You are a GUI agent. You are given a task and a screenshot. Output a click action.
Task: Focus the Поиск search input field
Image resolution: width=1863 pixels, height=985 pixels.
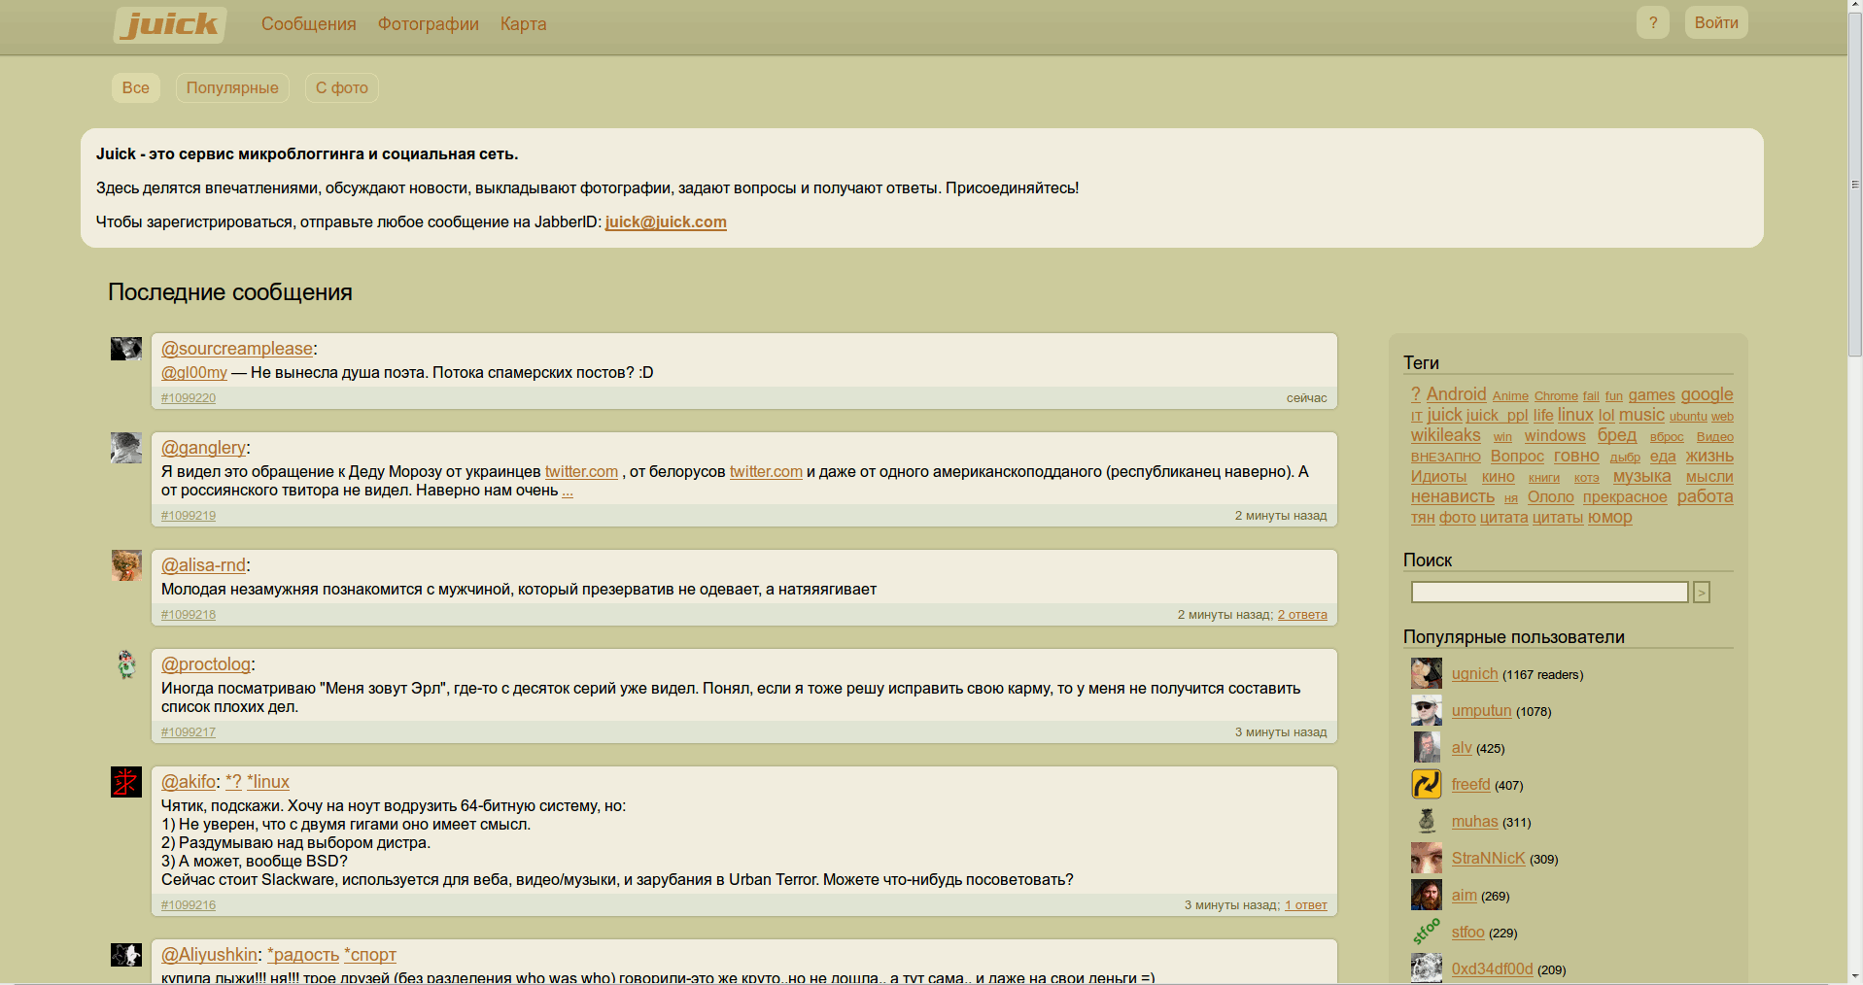pyautogui.click(x=1549, y=592)
